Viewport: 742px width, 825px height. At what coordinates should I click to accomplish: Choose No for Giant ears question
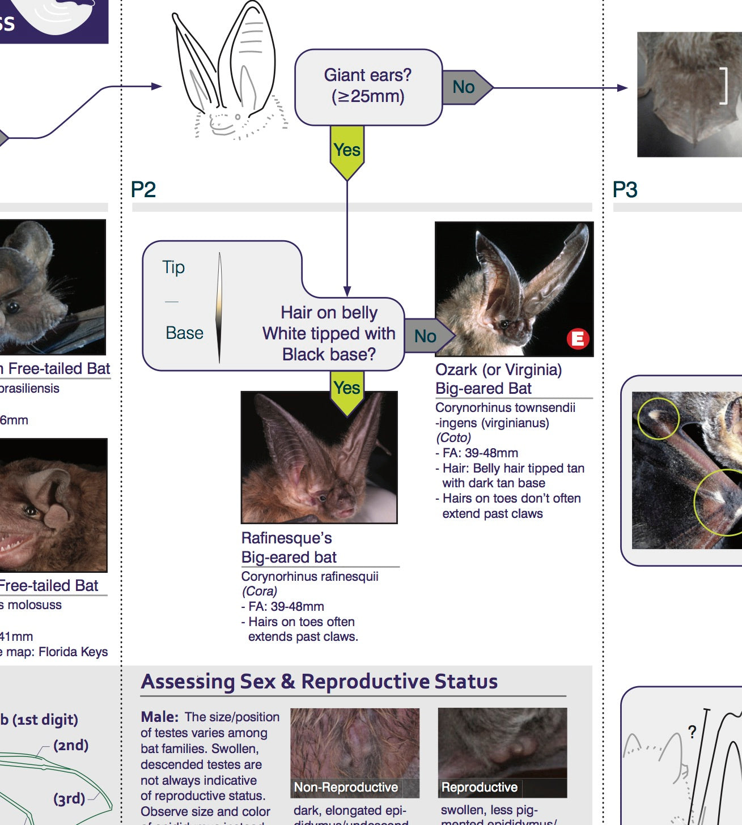pyautogui.click(x=465, y=87)
